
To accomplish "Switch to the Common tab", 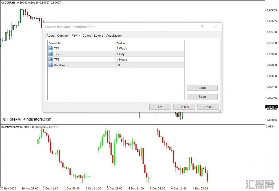I will 63,36.
